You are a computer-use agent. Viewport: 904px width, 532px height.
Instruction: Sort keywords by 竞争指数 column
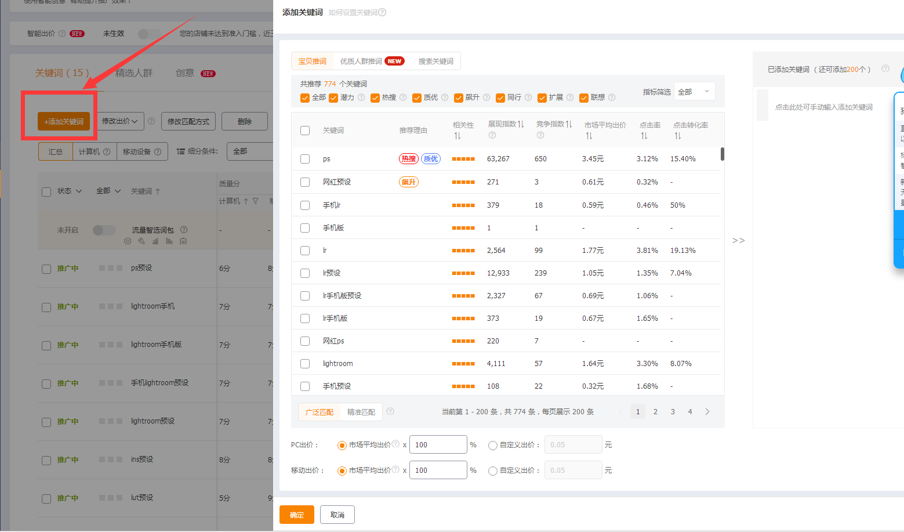[569, 124]
